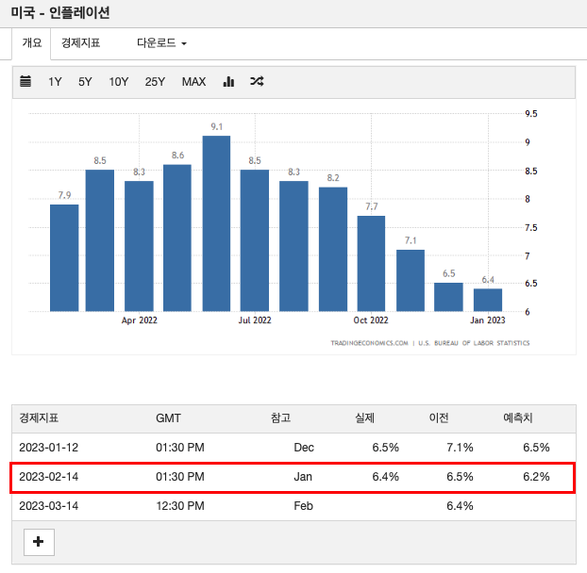Click the 12:30 PM time cell
The height and width of the screenshot is (573, 587).
click(180, 506)
